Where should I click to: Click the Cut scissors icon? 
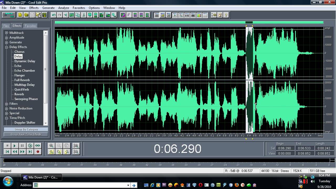click(x=84, y=15)
